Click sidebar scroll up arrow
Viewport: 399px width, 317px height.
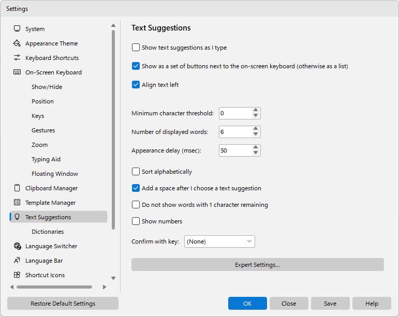[x=113, y=25]
